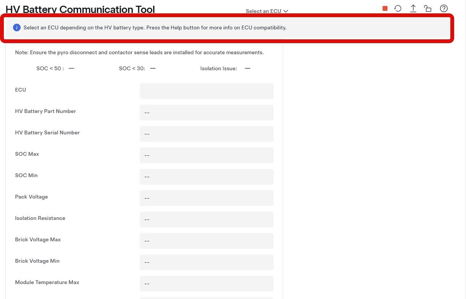Click the upload arrow icon

click(413, 8)
